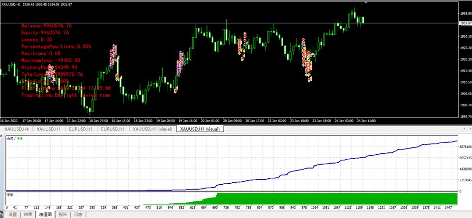Select the 净值图 graph tab
This screenshot has width=472, height=218.
pyautogui.click(x=46, y=215)
